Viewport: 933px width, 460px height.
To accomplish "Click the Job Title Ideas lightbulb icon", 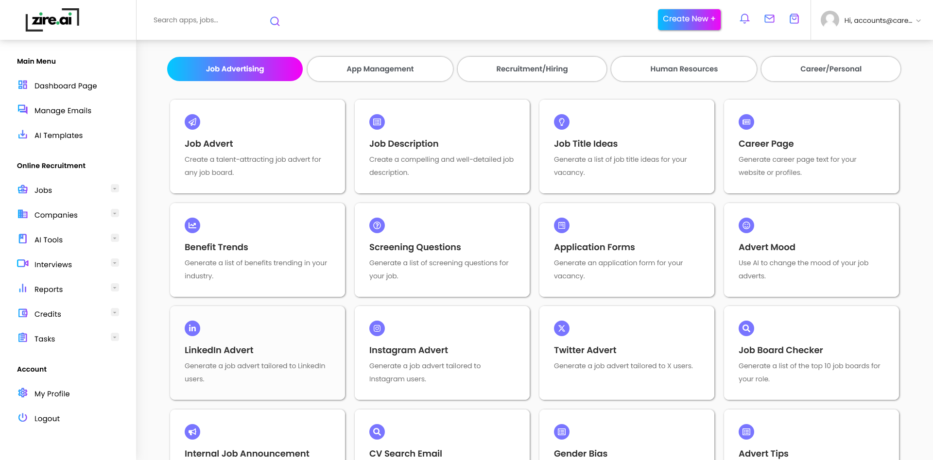I will click(562, 122).
